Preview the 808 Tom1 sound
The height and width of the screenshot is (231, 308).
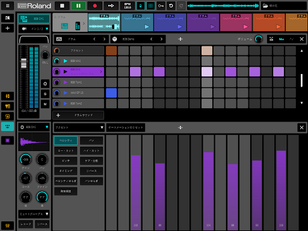tap(66, 82)
